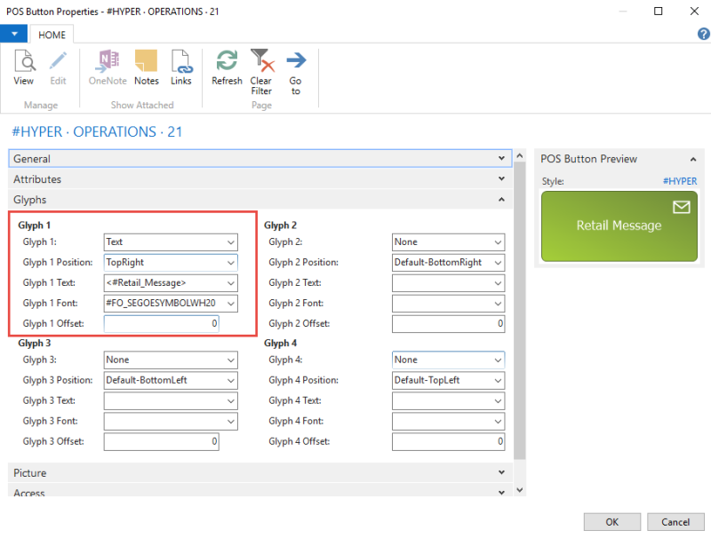The height and width of the screenshot is (538, 711).
Task: Open the Glyph 2 type dropdown
Action: [x=498, y=241]
